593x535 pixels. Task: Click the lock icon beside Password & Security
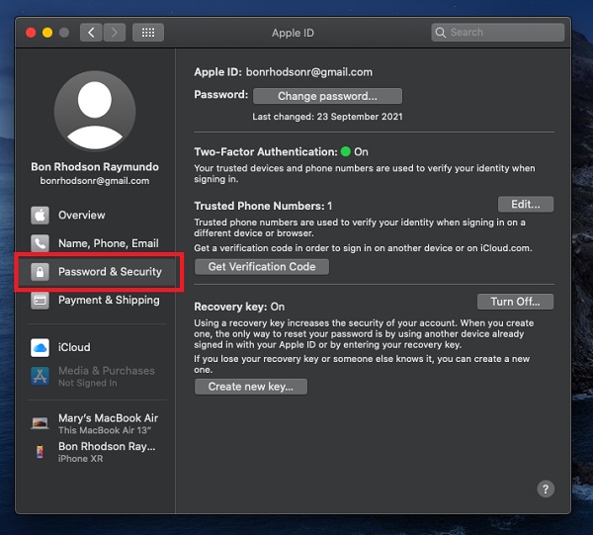(40, 272)
